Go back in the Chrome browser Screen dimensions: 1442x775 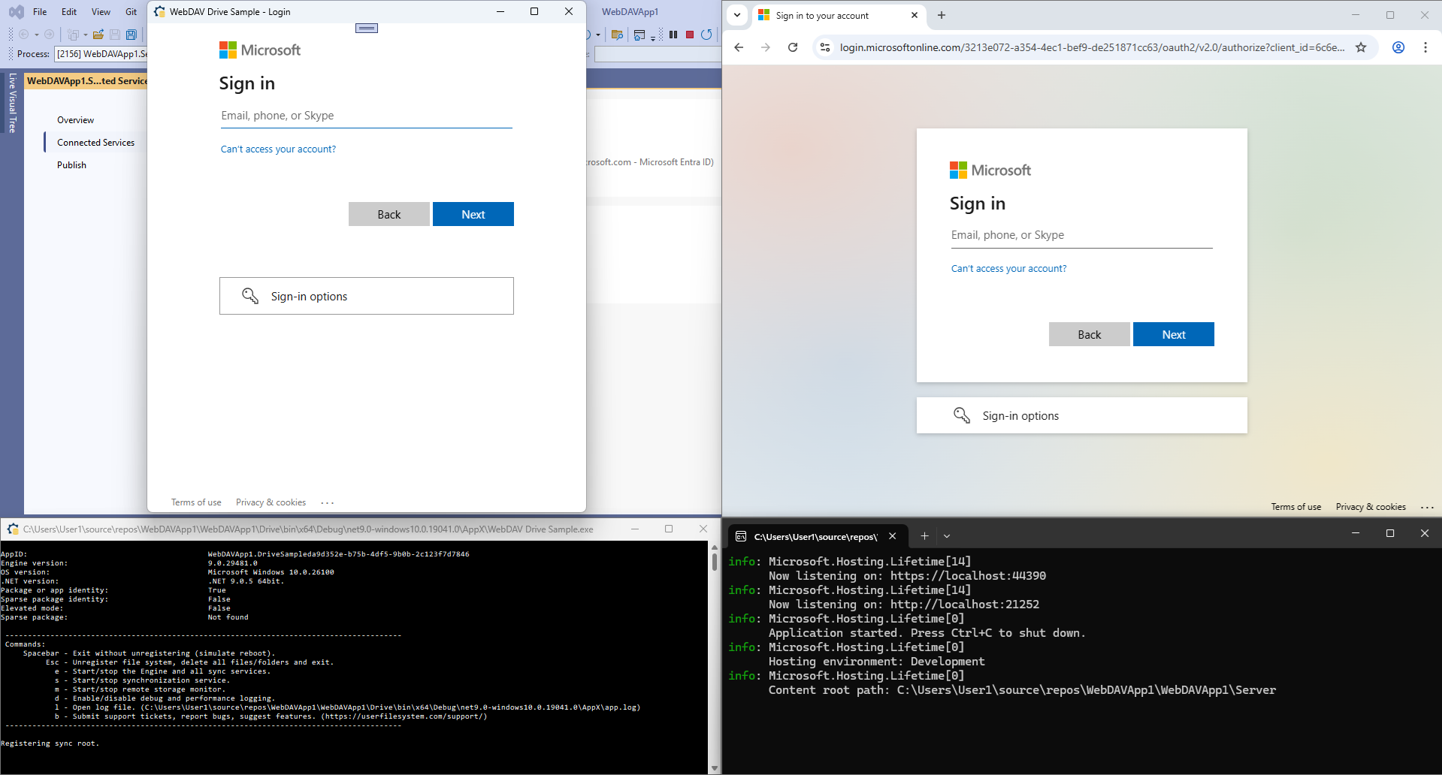(x=739, y=47)
